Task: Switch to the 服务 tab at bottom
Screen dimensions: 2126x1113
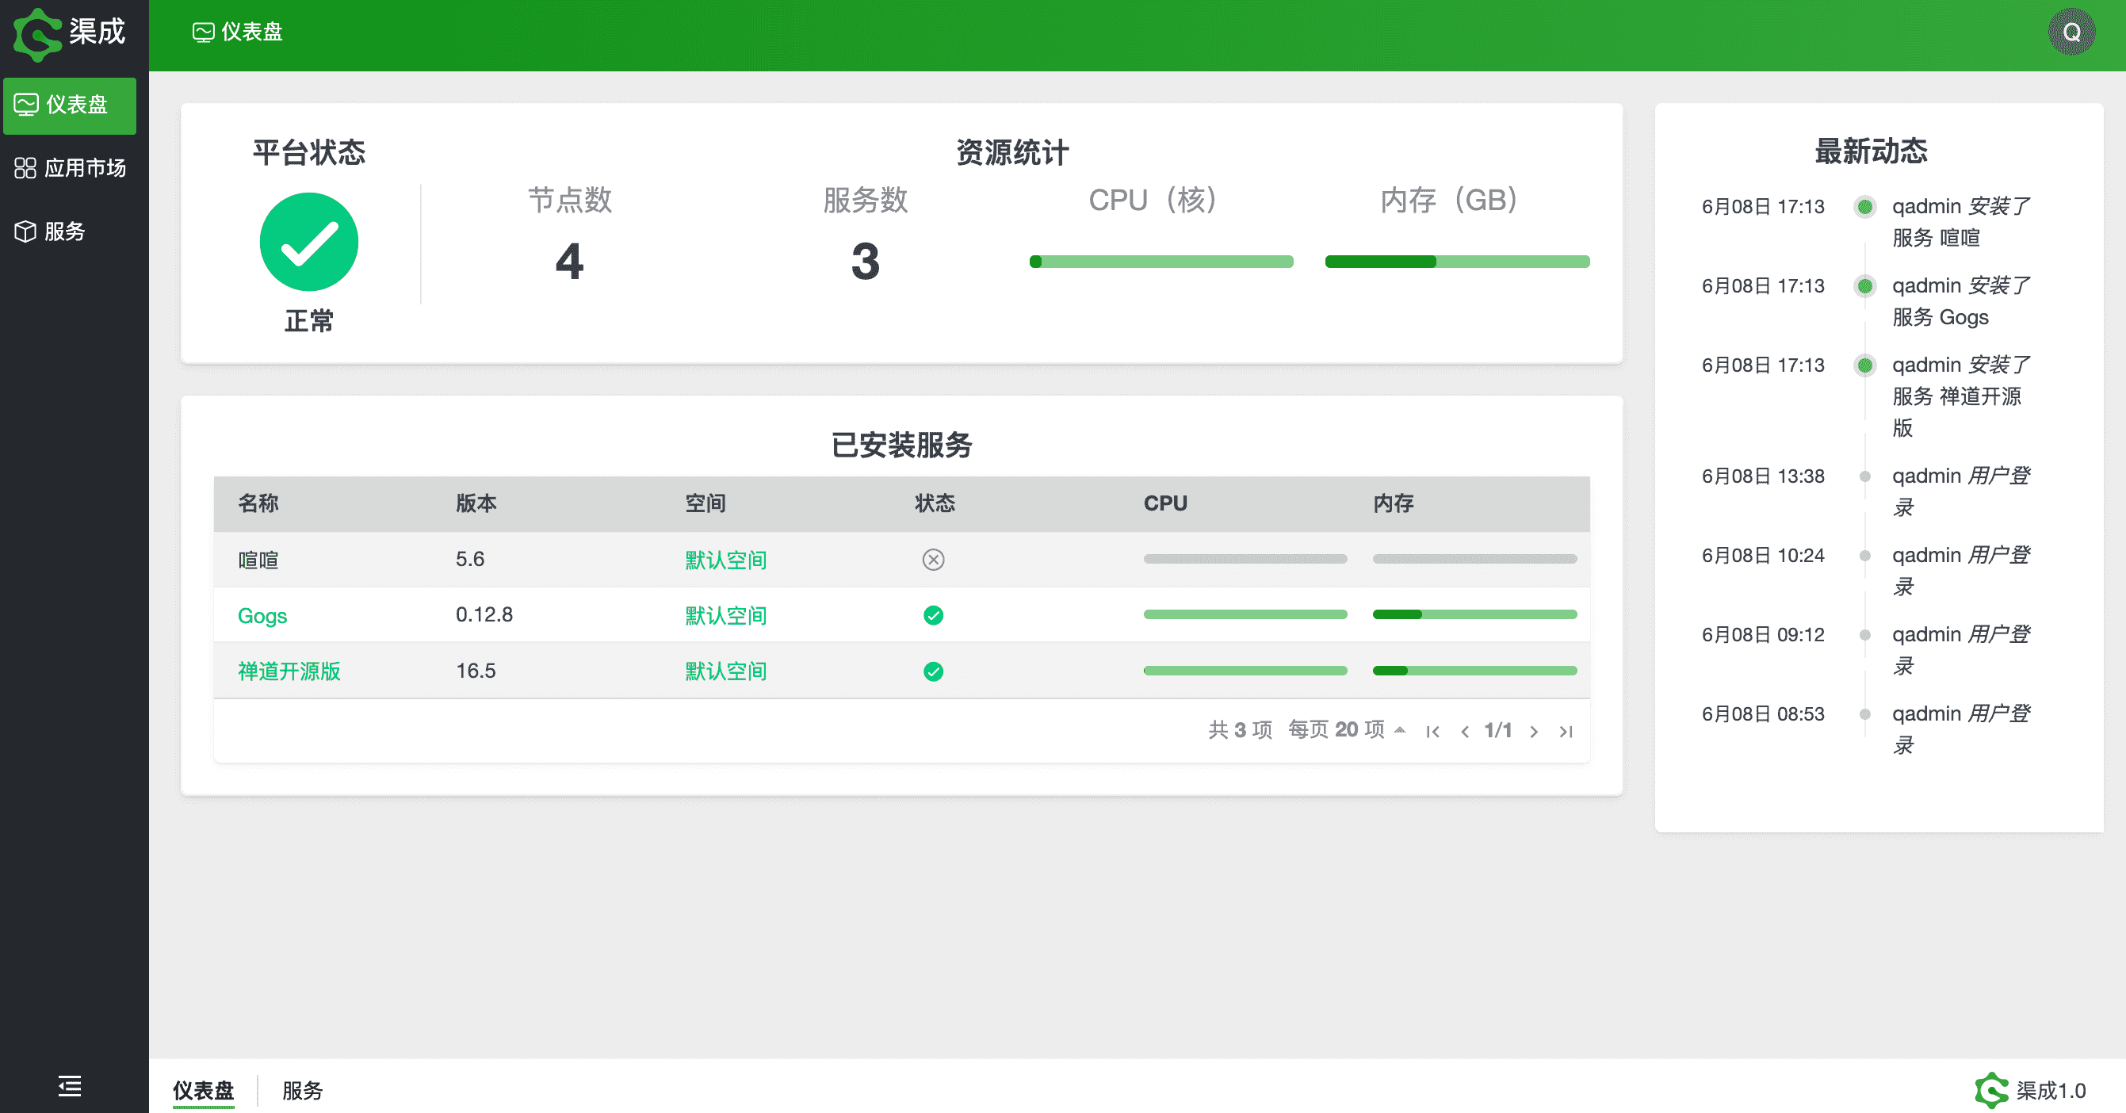Action: tap(302, 1090)
